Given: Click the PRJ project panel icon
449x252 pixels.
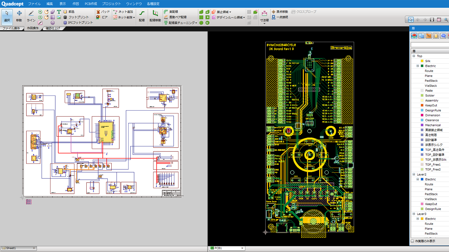Looking at the screenshot, I should [429, 36].
